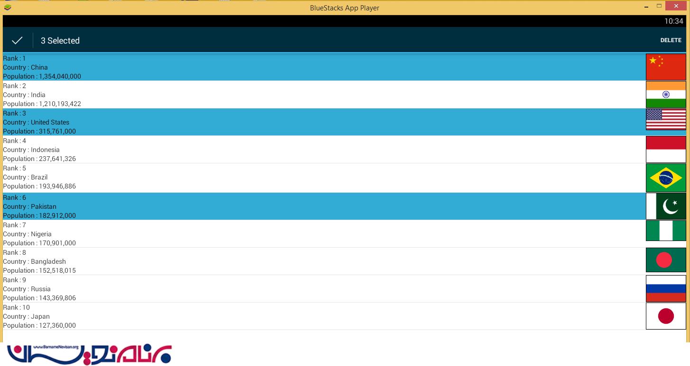Minimize the BlueStacks App Player window
This screenshot has height=366, width=690.
(x=647, y=7)
